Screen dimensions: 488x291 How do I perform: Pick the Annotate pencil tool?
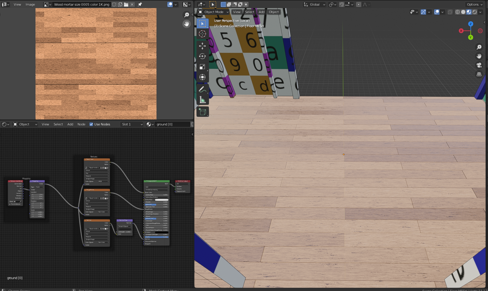pos(202,89)
